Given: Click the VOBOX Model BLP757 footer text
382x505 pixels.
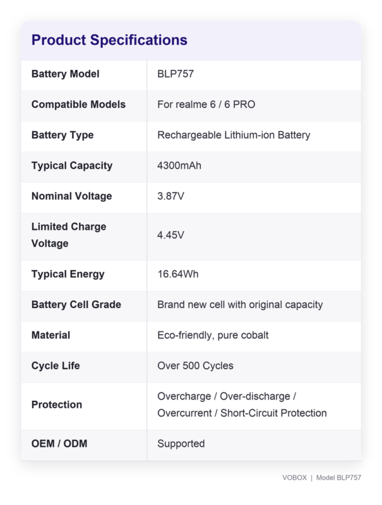Looking at the screenshot, I should click(321, 478).
